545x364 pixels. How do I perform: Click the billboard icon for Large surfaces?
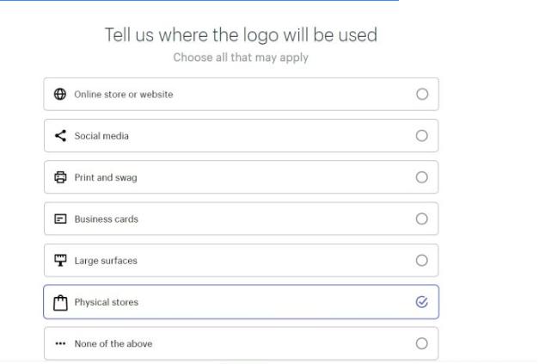coord(60,261)
